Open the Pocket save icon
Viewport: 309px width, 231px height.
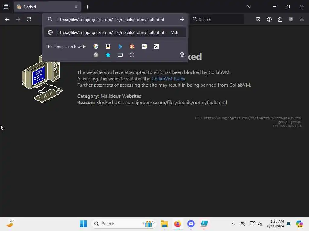(258, 19)
